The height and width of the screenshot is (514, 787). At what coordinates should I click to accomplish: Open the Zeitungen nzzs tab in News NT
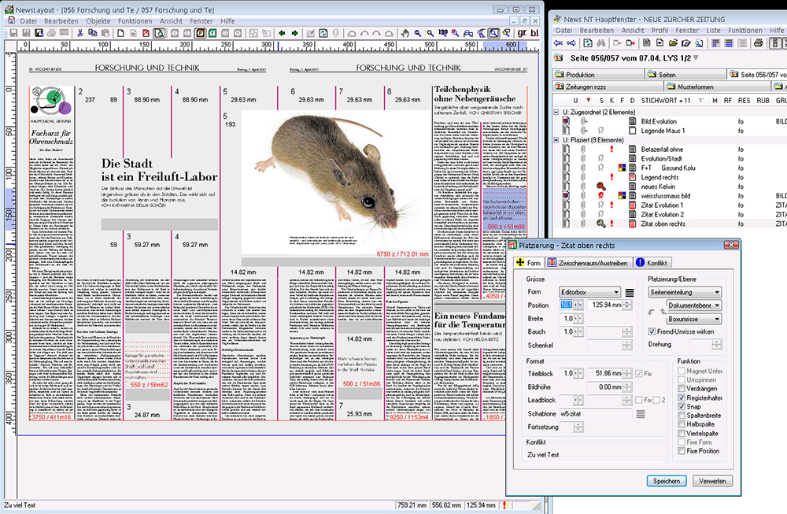click(606, 87)
